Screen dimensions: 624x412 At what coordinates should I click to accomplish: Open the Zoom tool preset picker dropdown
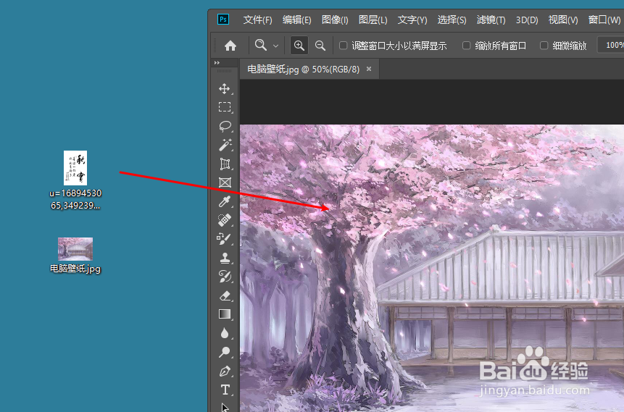pos(275,46)
